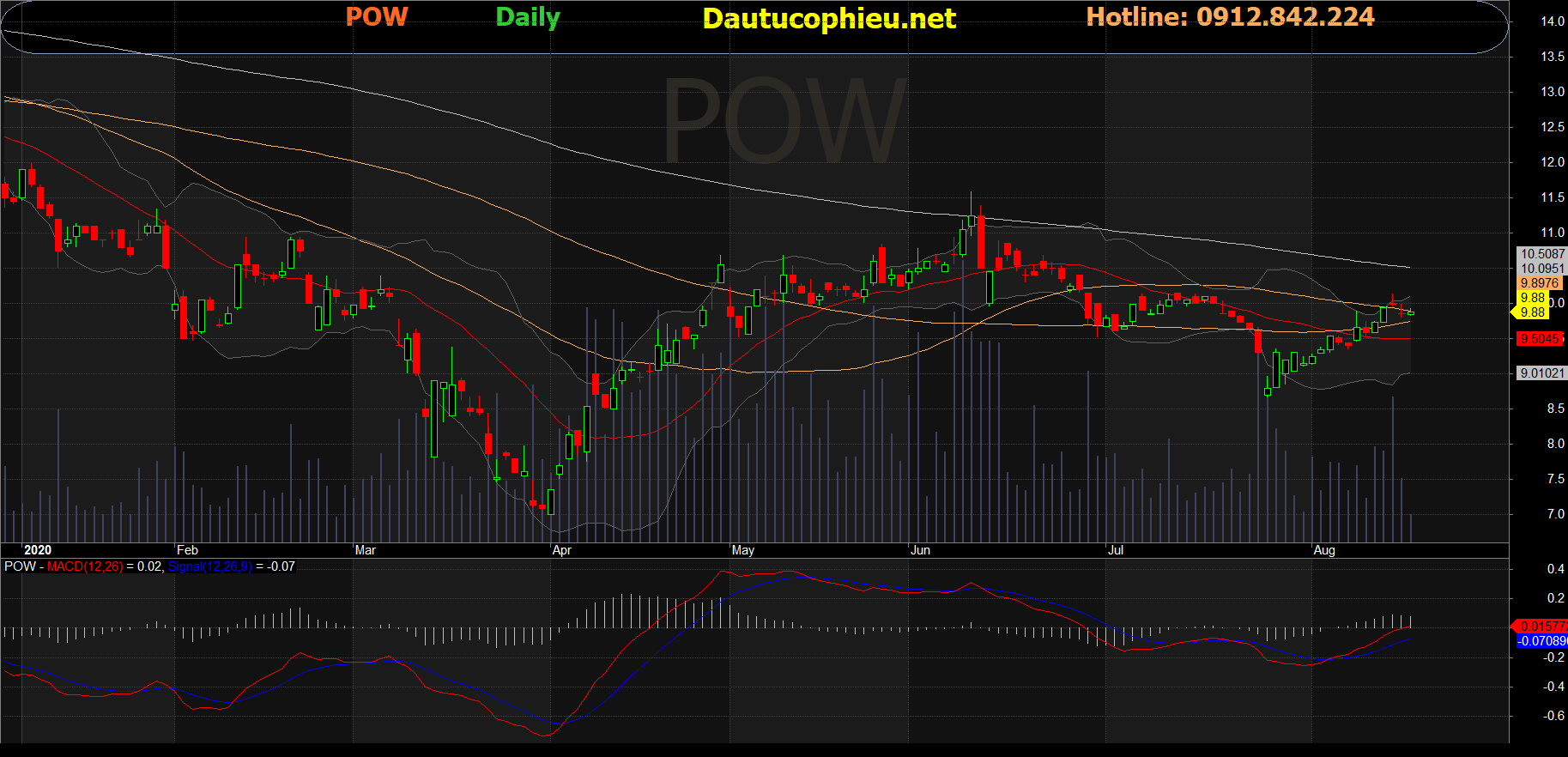This screenshot has width=1568, height=757.
Task: Click the orange POW ticker title
Action: click(377, 17)
